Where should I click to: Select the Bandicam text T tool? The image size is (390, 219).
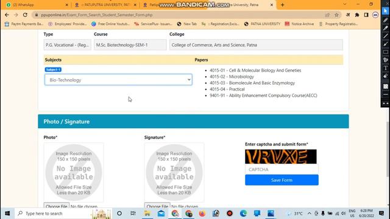[386, 68]
